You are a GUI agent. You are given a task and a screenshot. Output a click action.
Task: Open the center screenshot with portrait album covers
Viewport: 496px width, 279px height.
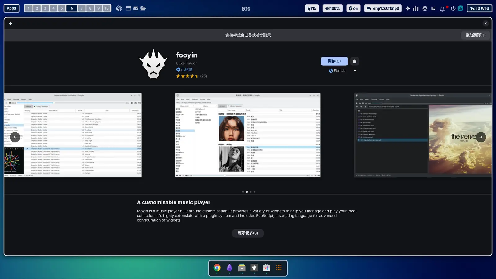point(248,135)
